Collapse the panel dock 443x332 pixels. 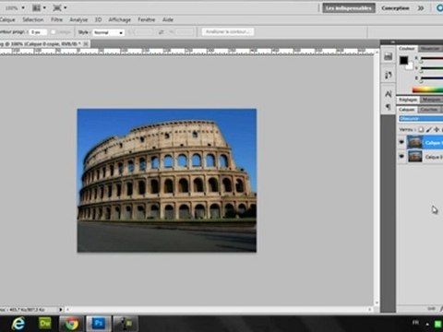pyautogui.click(x=393, y=42)
